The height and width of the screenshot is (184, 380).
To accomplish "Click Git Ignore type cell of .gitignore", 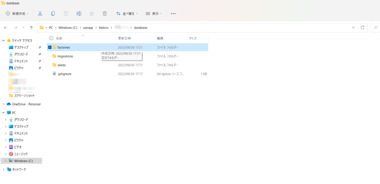I will coord(170,74).
